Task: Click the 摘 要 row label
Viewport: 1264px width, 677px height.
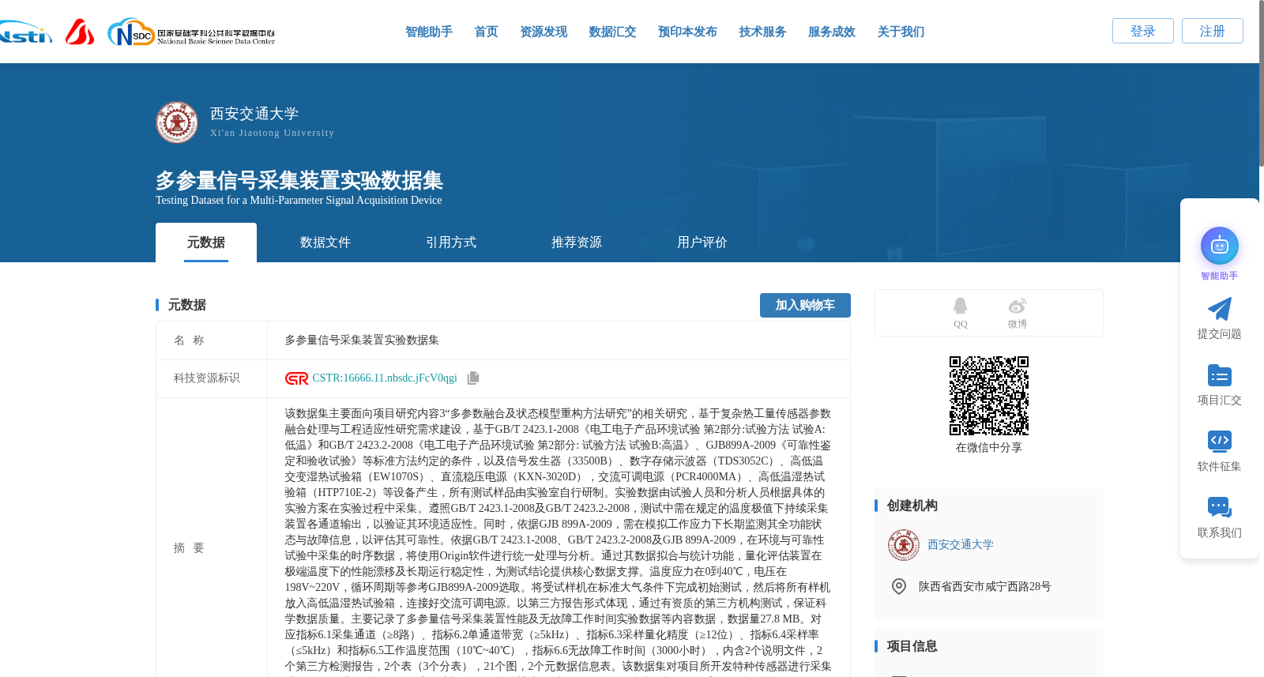Action: [x=189, y=548]
